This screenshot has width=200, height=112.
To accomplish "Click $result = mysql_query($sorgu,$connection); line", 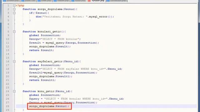I will pyautogui.click(x=64, y=43).
